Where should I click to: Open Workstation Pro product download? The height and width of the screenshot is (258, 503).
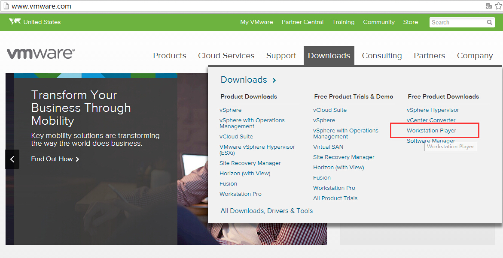240,194
